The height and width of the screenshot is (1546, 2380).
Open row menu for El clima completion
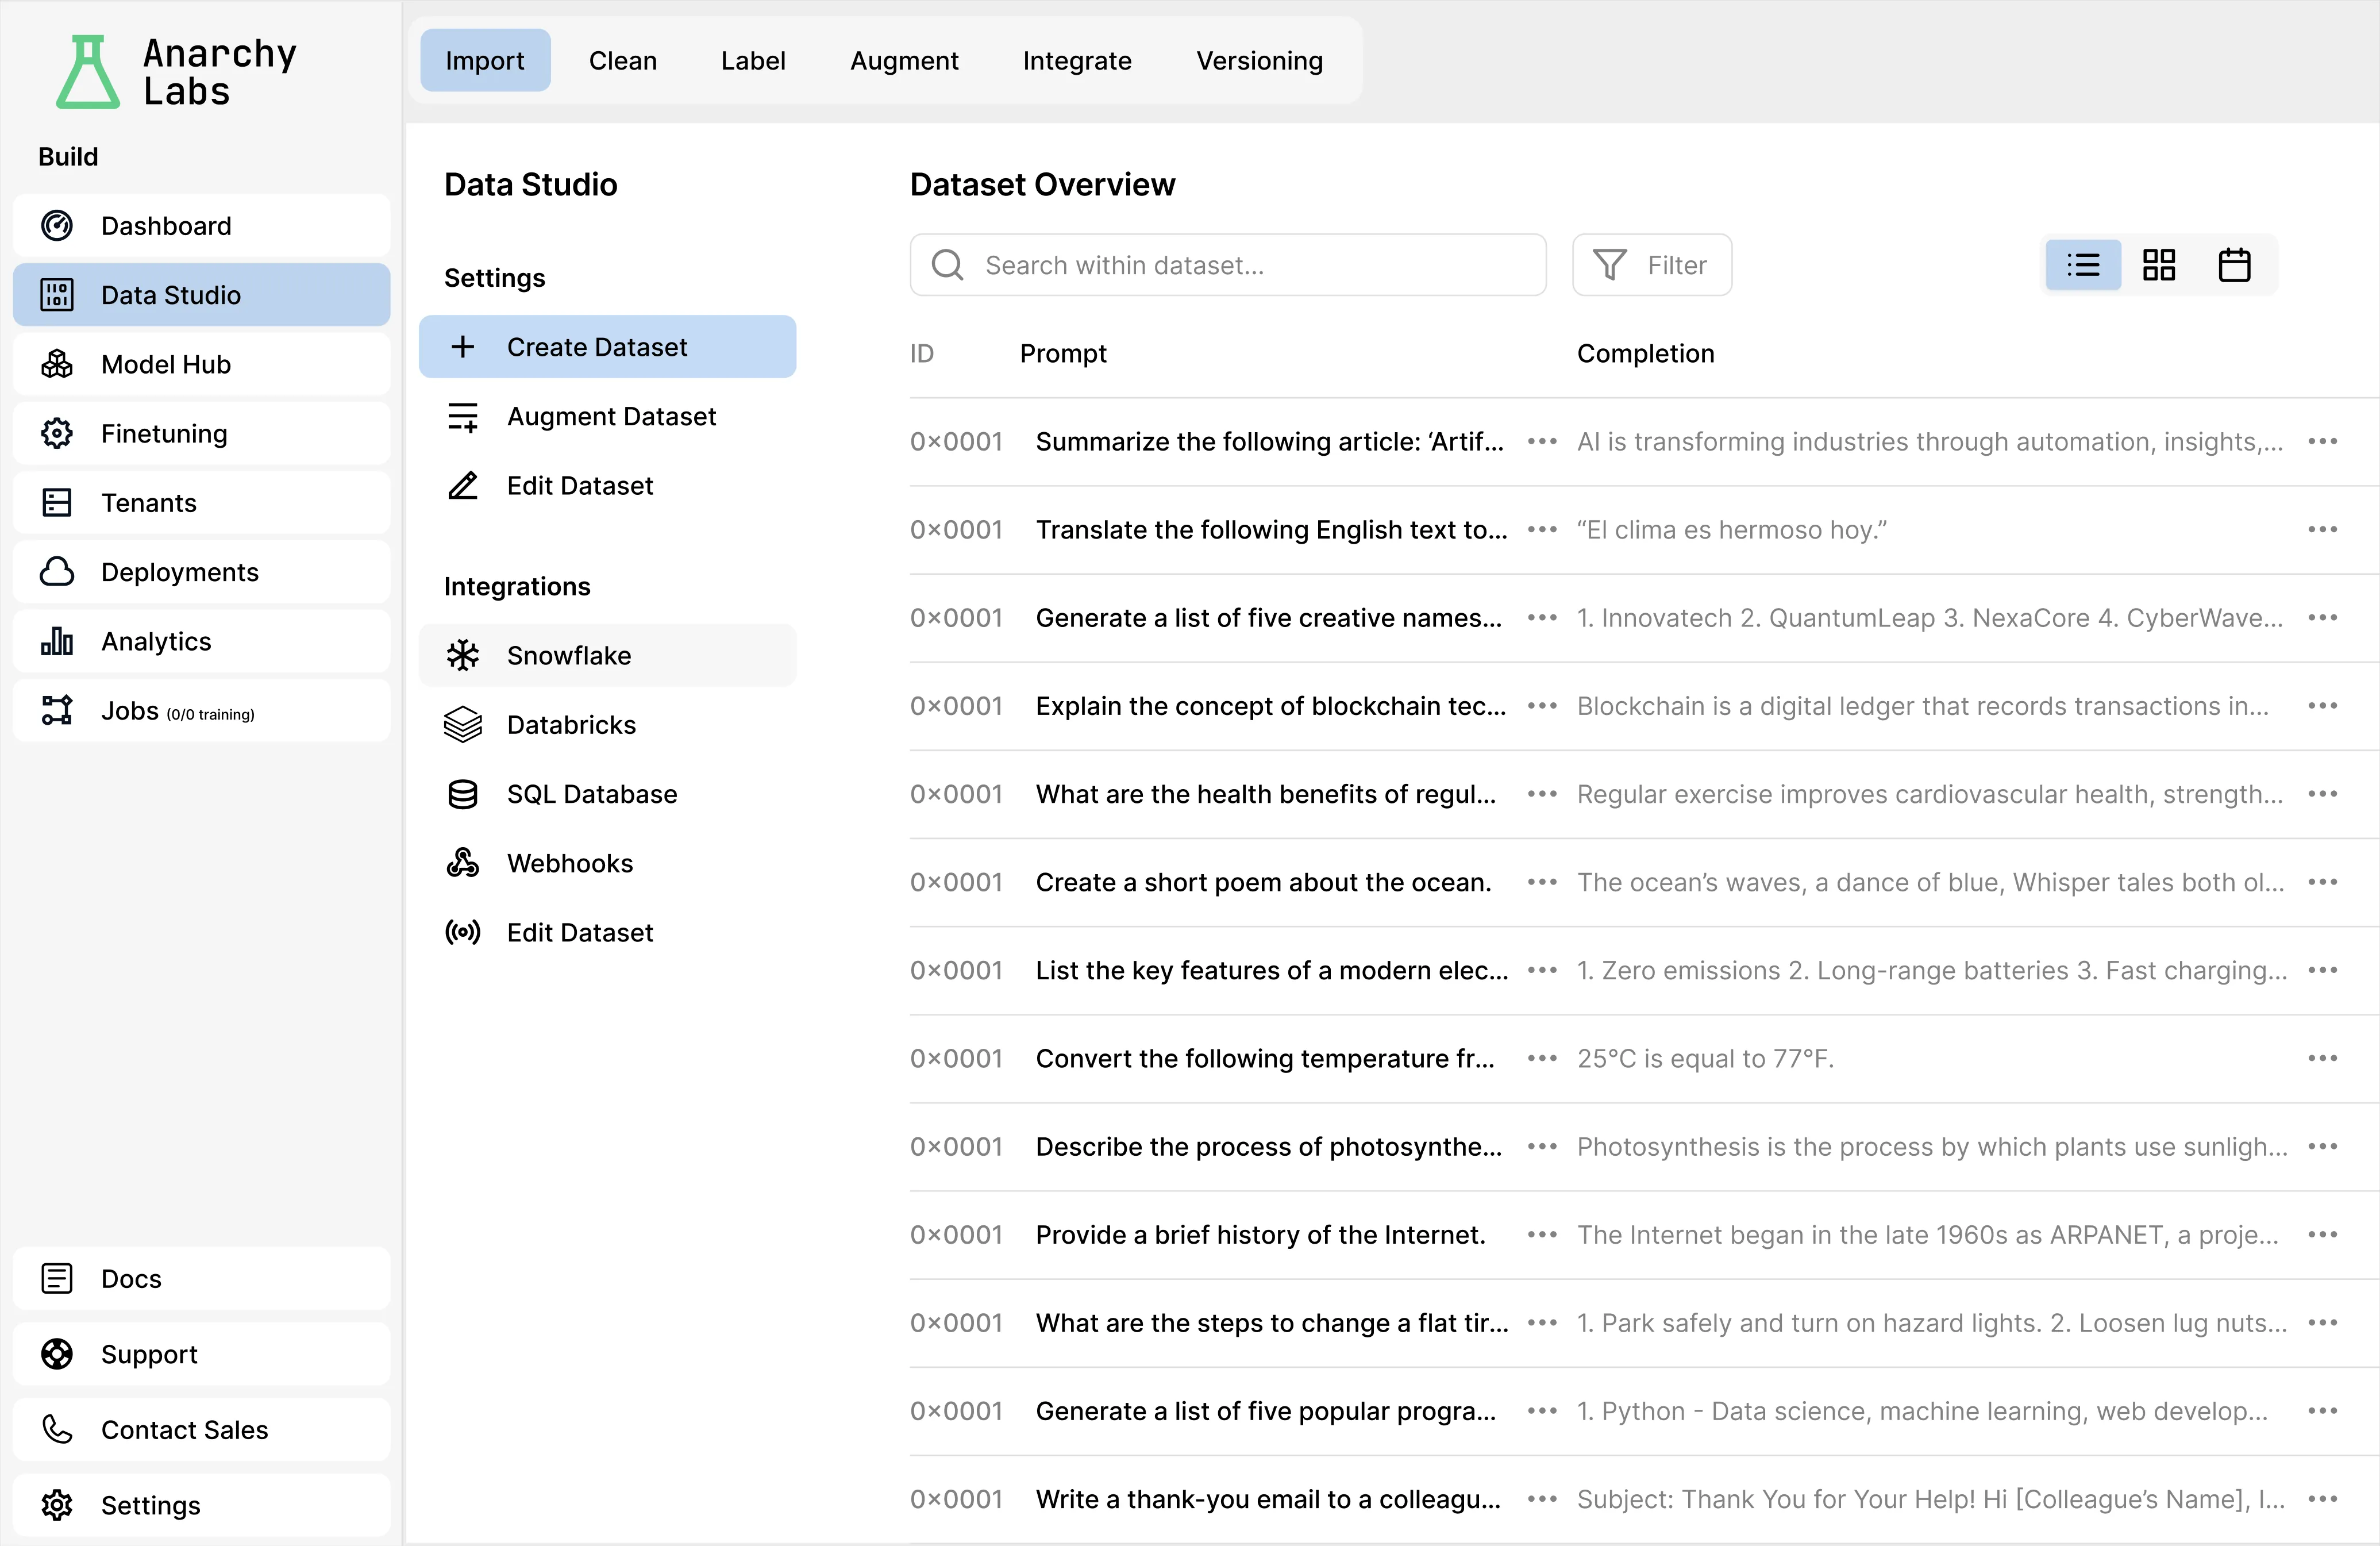(2322, 529)
